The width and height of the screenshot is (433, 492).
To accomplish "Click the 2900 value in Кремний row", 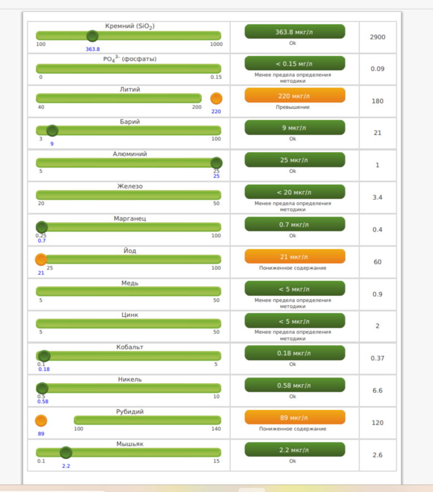I will click(377, 37).
